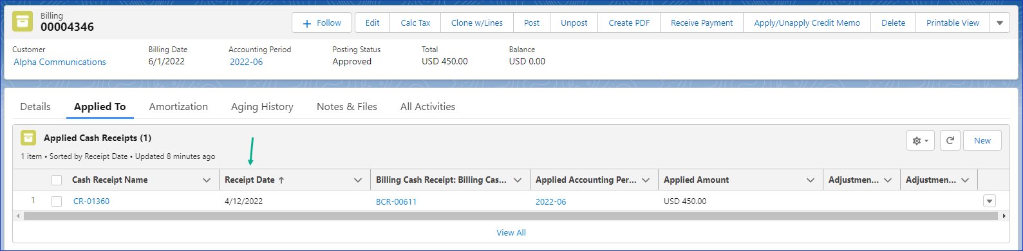The image size is (1023, 251).
Task: Open more actions dropdown beside Printable View
Action: pos(1000,23)
